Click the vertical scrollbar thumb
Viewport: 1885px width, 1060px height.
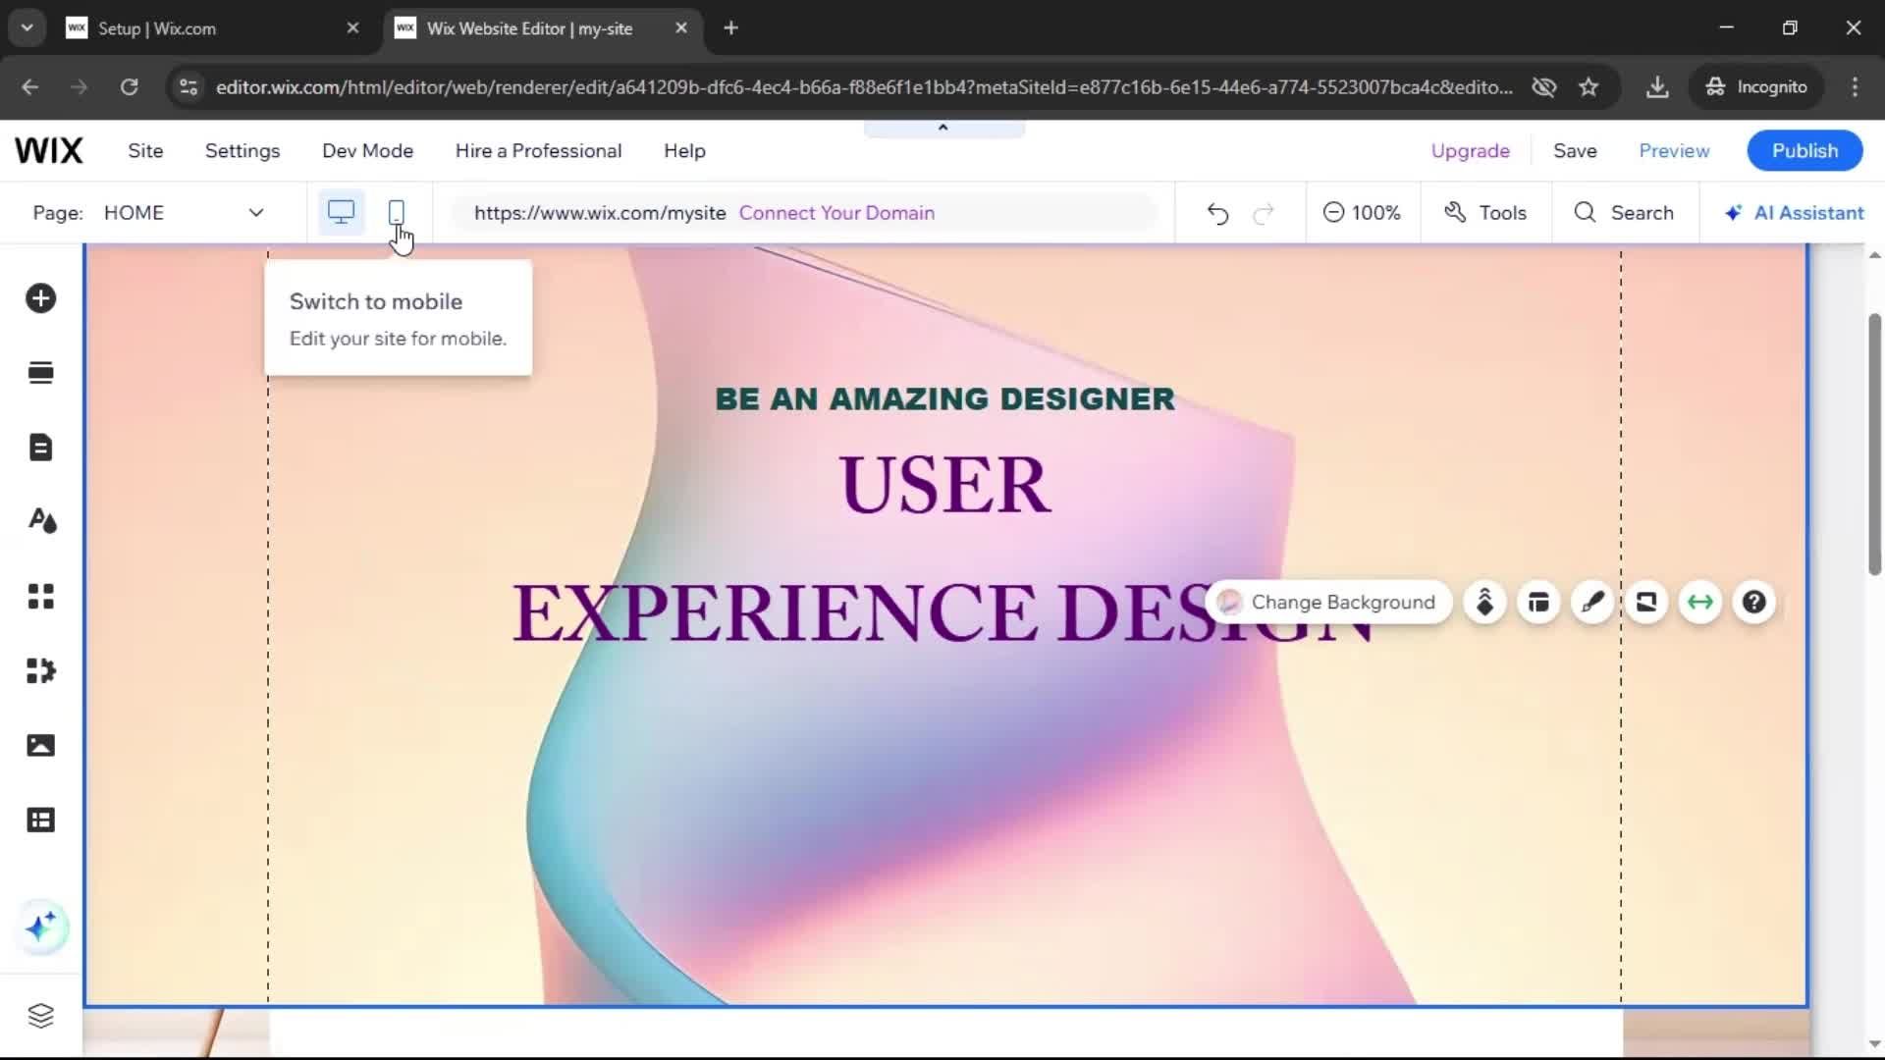pos(1874,444)
